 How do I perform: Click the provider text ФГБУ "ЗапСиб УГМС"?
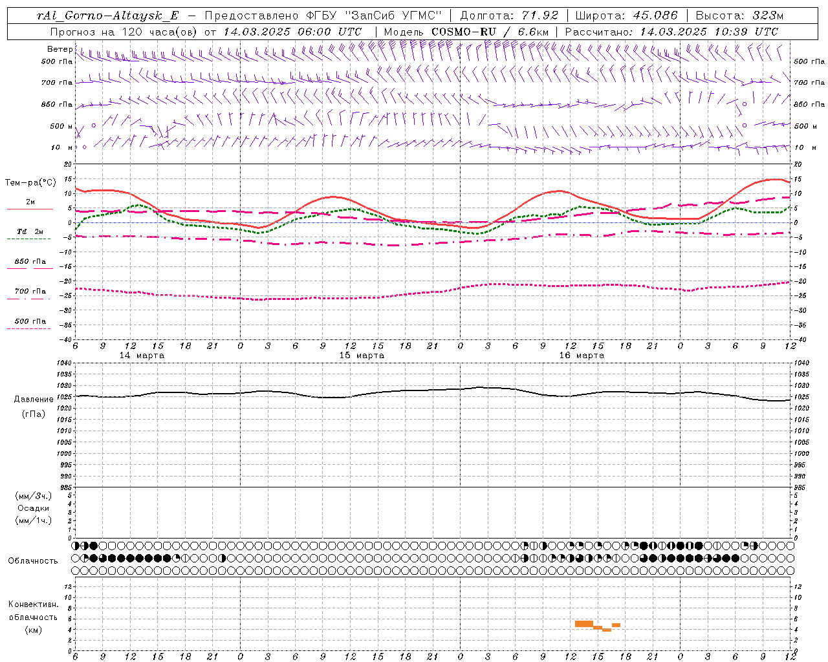coord(373,16)
